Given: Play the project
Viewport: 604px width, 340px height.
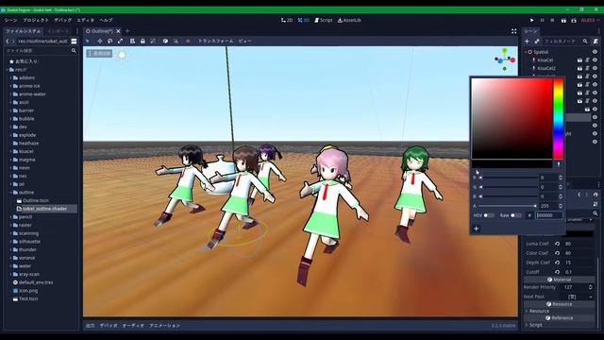Looking at the screenshot, I should tap(532, 20).
